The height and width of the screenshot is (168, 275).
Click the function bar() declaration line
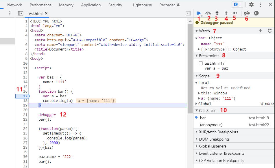pos(56,91)
